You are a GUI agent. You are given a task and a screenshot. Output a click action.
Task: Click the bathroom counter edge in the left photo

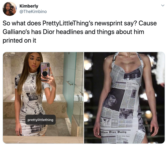(43, 139)
